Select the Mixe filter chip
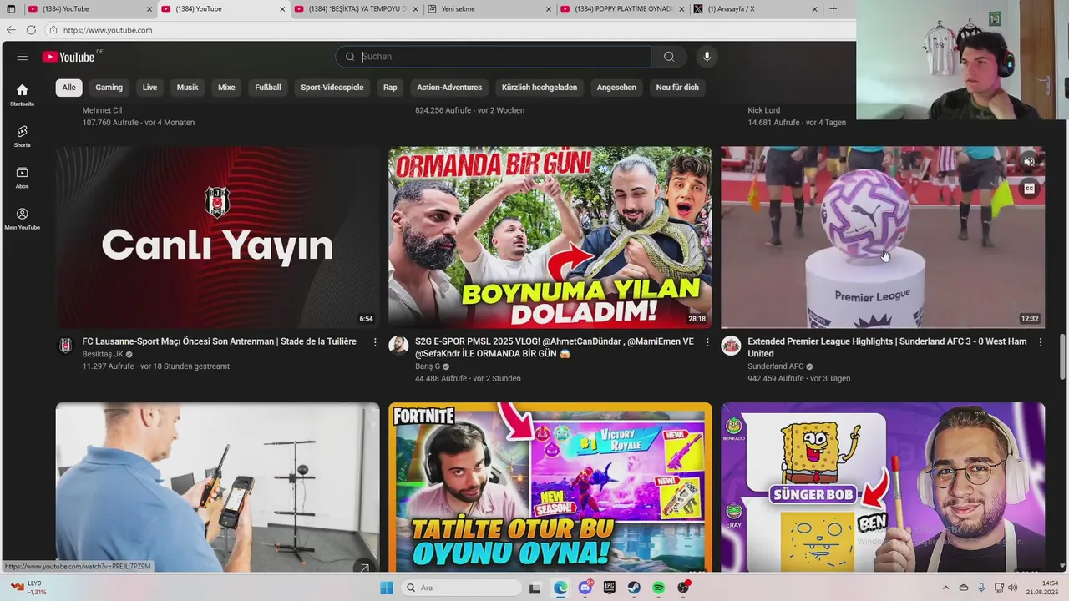This screenshot has width=1069, height=601. [226, 88]
